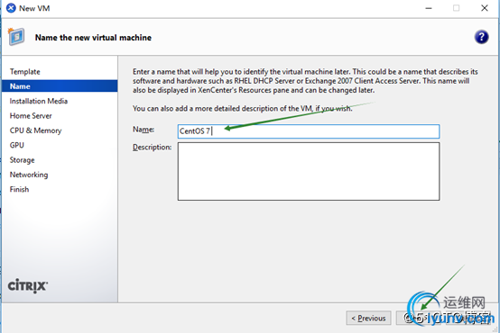Screen dimensions: 500x333
Task: Open the Installation Media step
Action: point(39,101)
